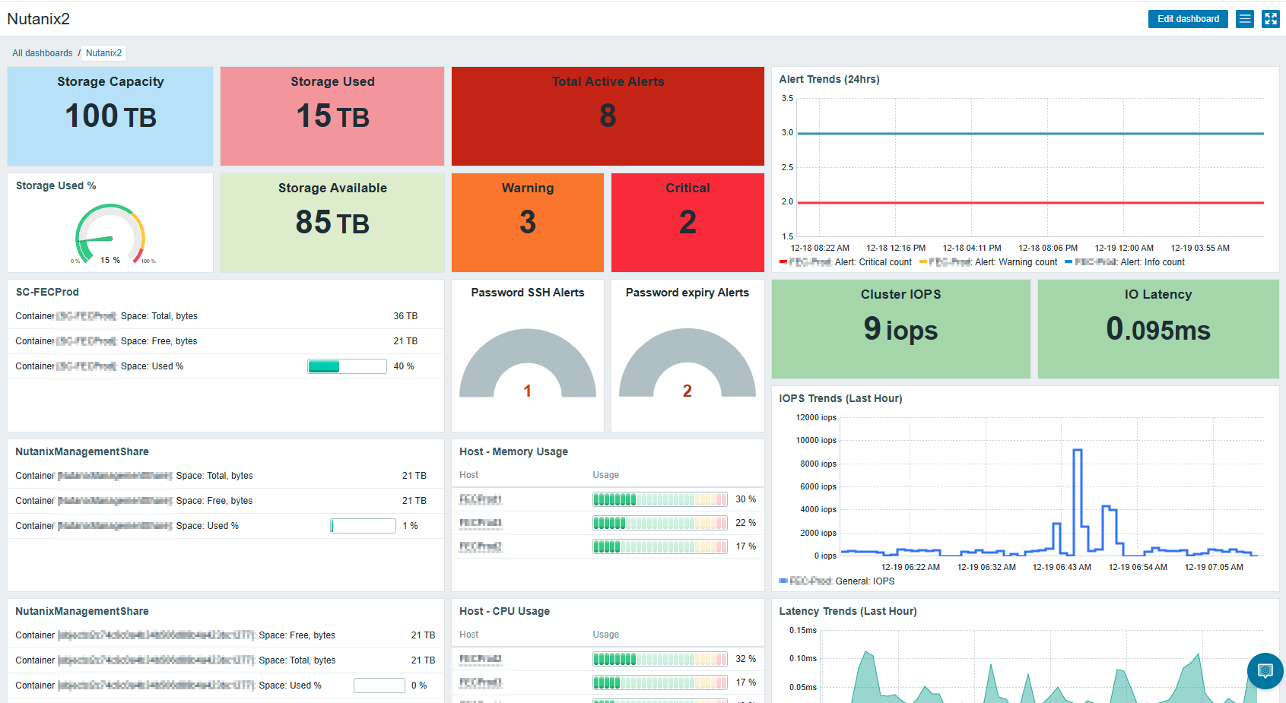
Task: Click the Edit dashboard button
Action: pos(1187,19)
